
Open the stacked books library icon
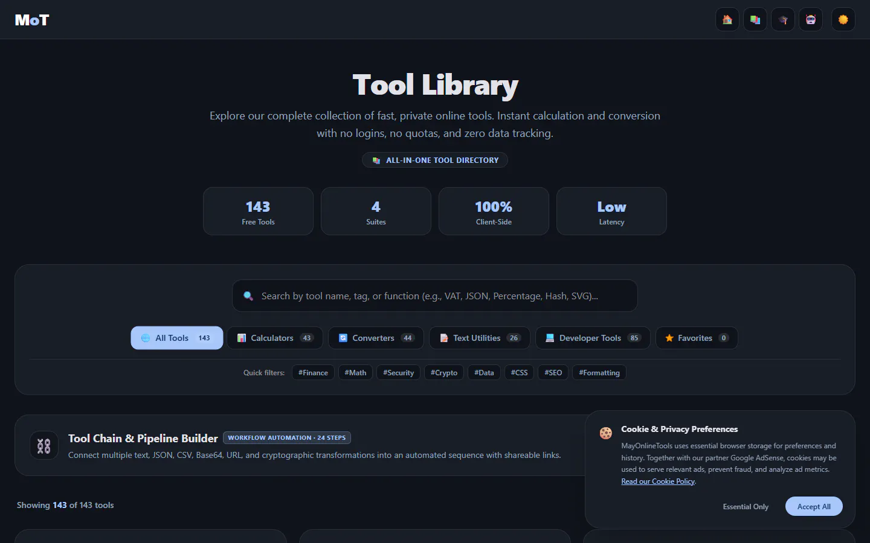(x=755, y=20)
